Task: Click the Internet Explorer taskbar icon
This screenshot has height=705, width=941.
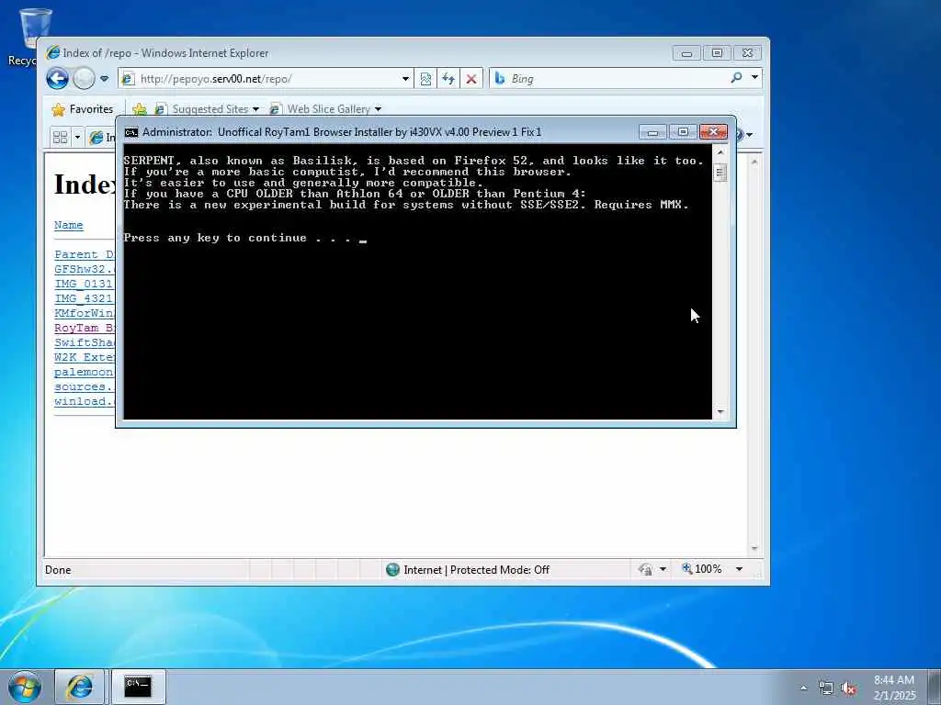Action: tap(80, 687)
